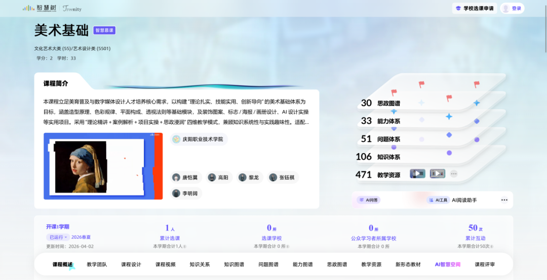
Task: Switch to 课程设计 tab
Action: coord(131,265)
